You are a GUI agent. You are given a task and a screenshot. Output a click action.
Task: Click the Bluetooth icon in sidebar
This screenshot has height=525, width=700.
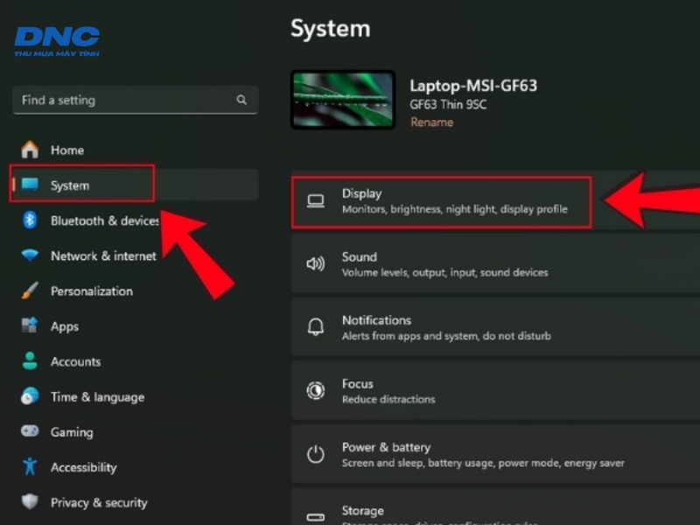pyautogui.click(x=30, y=220)
